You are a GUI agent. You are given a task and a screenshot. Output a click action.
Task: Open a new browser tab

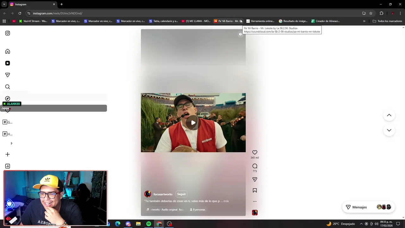[61, 4]
